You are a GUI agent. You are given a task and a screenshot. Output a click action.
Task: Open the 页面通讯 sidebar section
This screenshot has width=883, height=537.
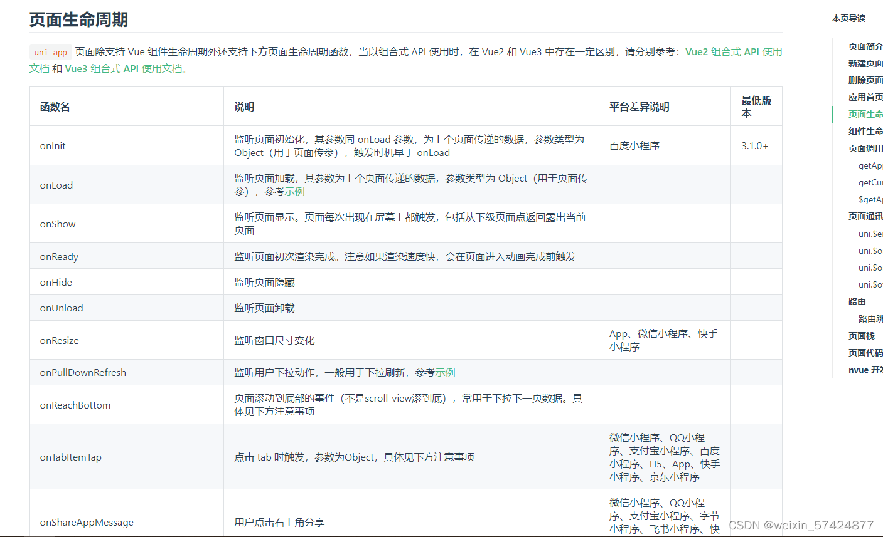(x=865, y=216)
